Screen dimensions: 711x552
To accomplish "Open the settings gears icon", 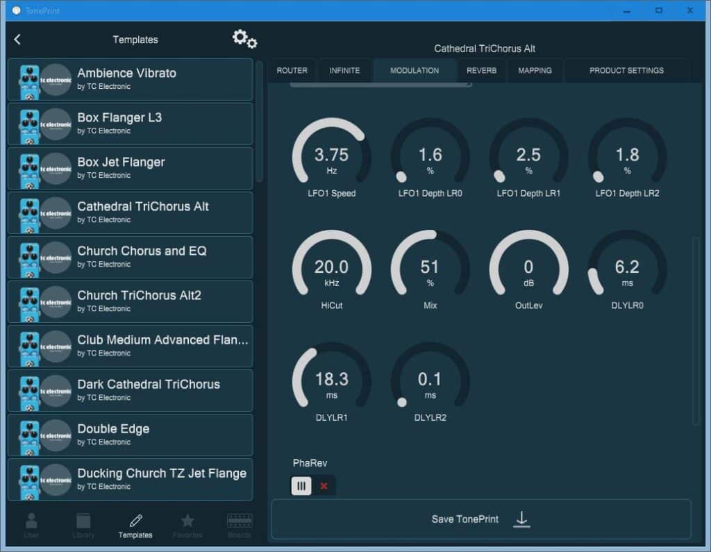I will (244, 39).
